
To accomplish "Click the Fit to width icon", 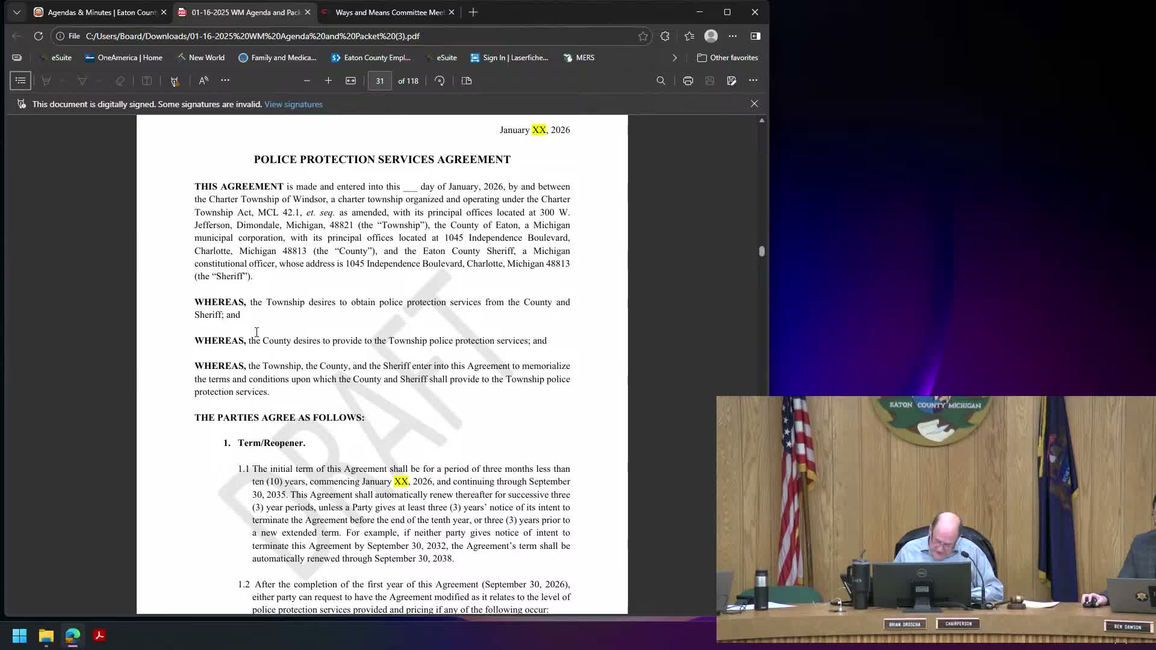I will [350, 81].
